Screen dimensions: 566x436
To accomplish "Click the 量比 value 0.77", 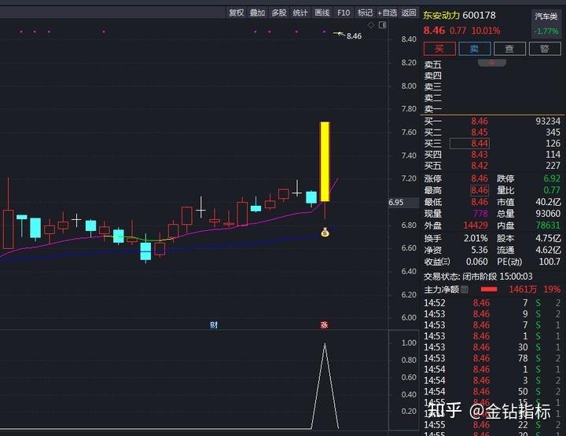I will [552, 190].
